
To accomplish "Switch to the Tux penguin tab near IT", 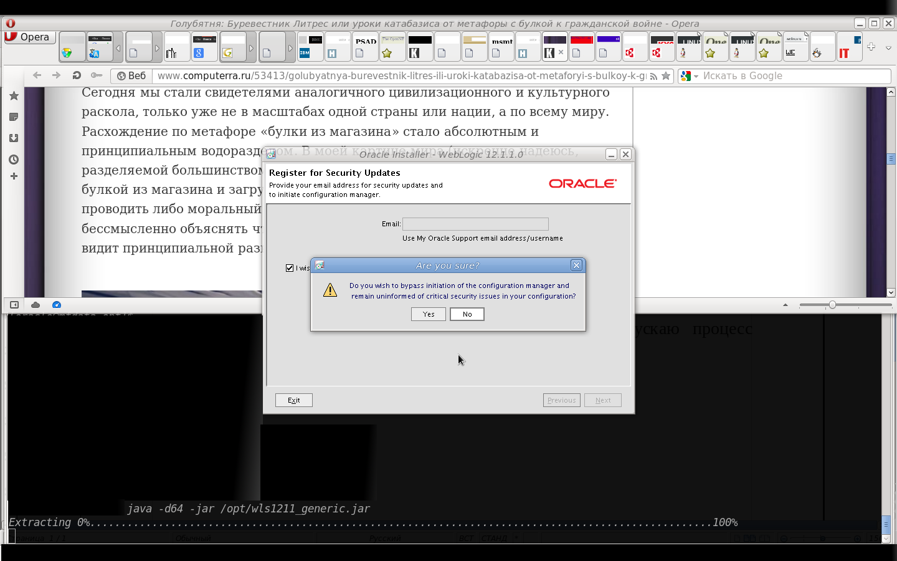I will [822, 47].
